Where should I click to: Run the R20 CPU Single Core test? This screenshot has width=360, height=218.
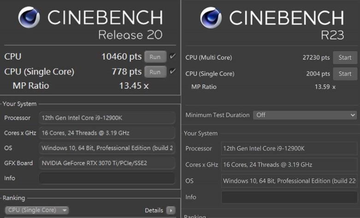[155, 72]
